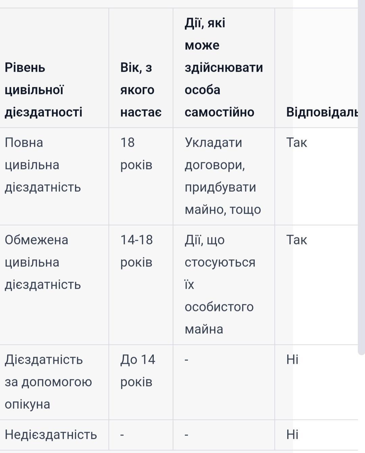Select 'Дієздатність за допомогою опікуна' cell
Viewport: 365px width, 453px height.
(48, 382)
